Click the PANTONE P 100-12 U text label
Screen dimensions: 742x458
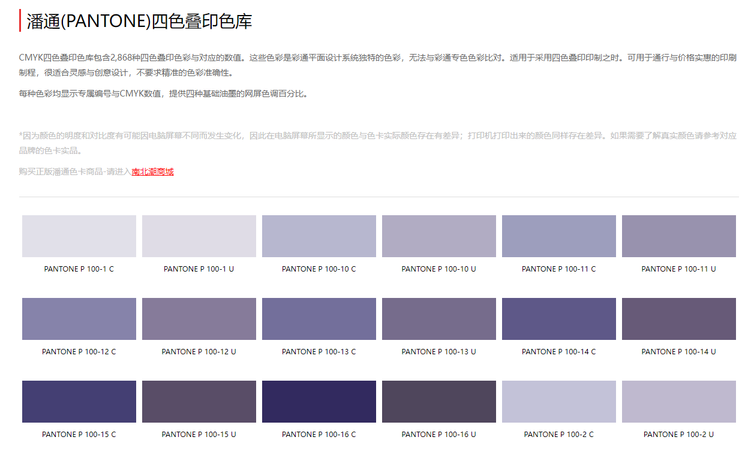tap(199, 352)
